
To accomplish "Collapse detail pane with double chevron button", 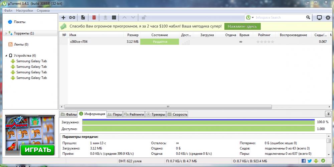I will (328, 114).
